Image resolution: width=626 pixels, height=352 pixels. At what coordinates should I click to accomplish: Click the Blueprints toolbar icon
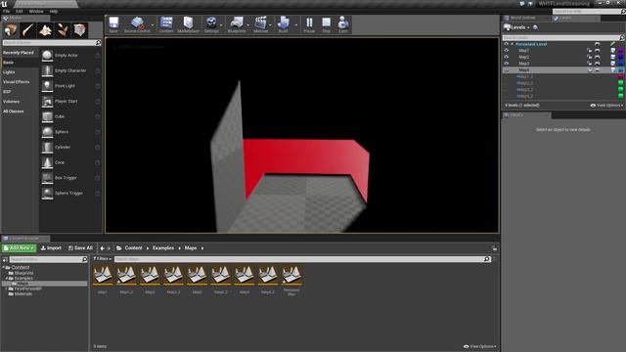click(237, 22)
